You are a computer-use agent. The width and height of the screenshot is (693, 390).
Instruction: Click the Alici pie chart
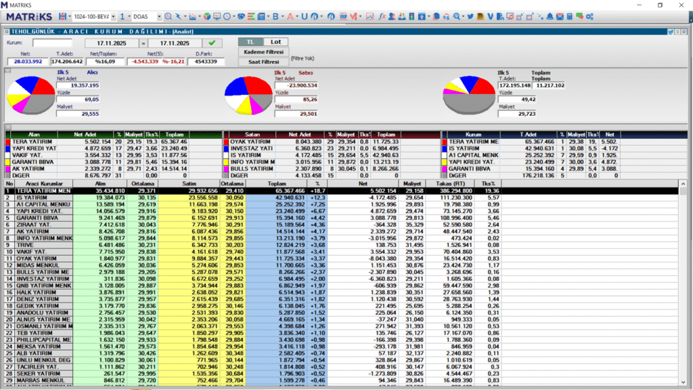[31, 95]
